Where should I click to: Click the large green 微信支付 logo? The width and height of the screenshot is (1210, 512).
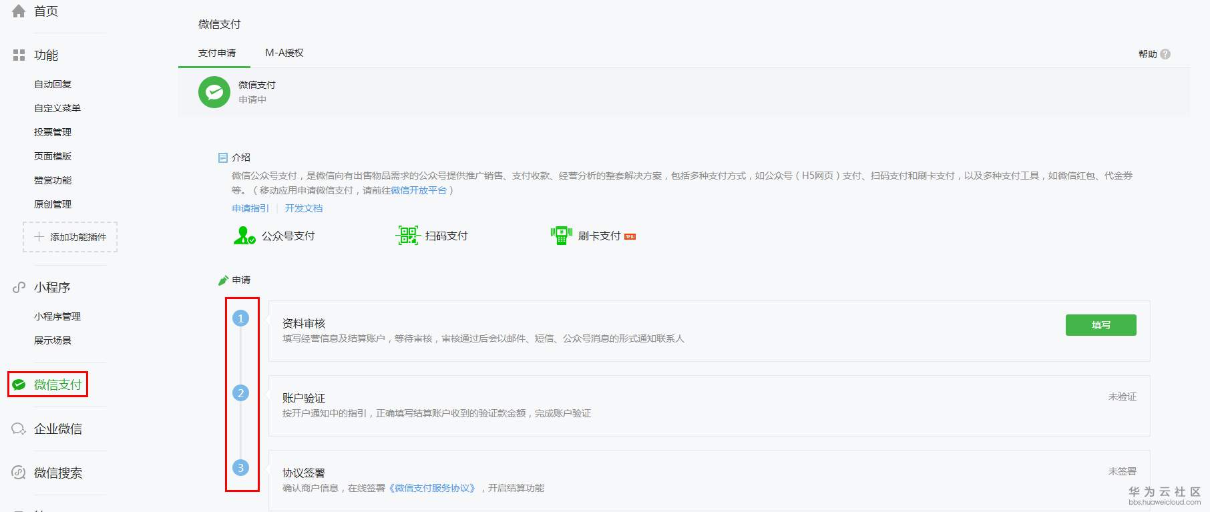[214, 92]
